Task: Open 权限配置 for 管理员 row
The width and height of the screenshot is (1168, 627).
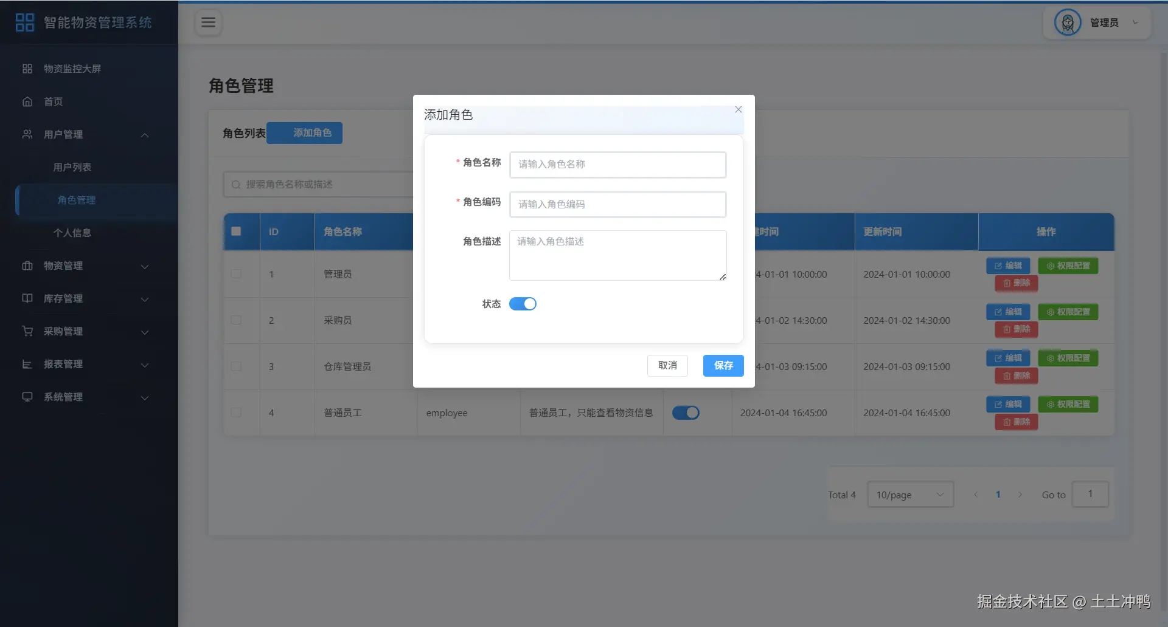Action: (x=1068, y=266)
